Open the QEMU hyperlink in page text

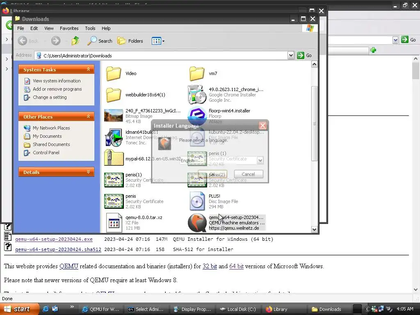[69, 266]
